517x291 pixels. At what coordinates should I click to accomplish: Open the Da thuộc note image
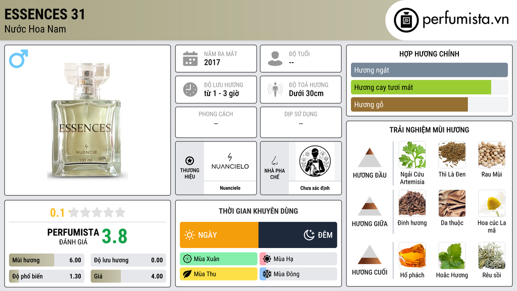tap(452, 203)
